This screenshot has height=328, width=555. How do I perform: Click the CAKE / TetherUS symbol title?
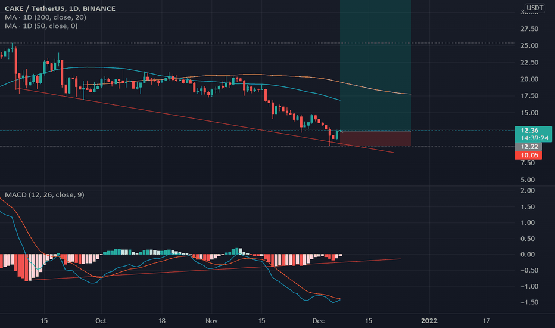pyautogui.click(x=60, y=8)
